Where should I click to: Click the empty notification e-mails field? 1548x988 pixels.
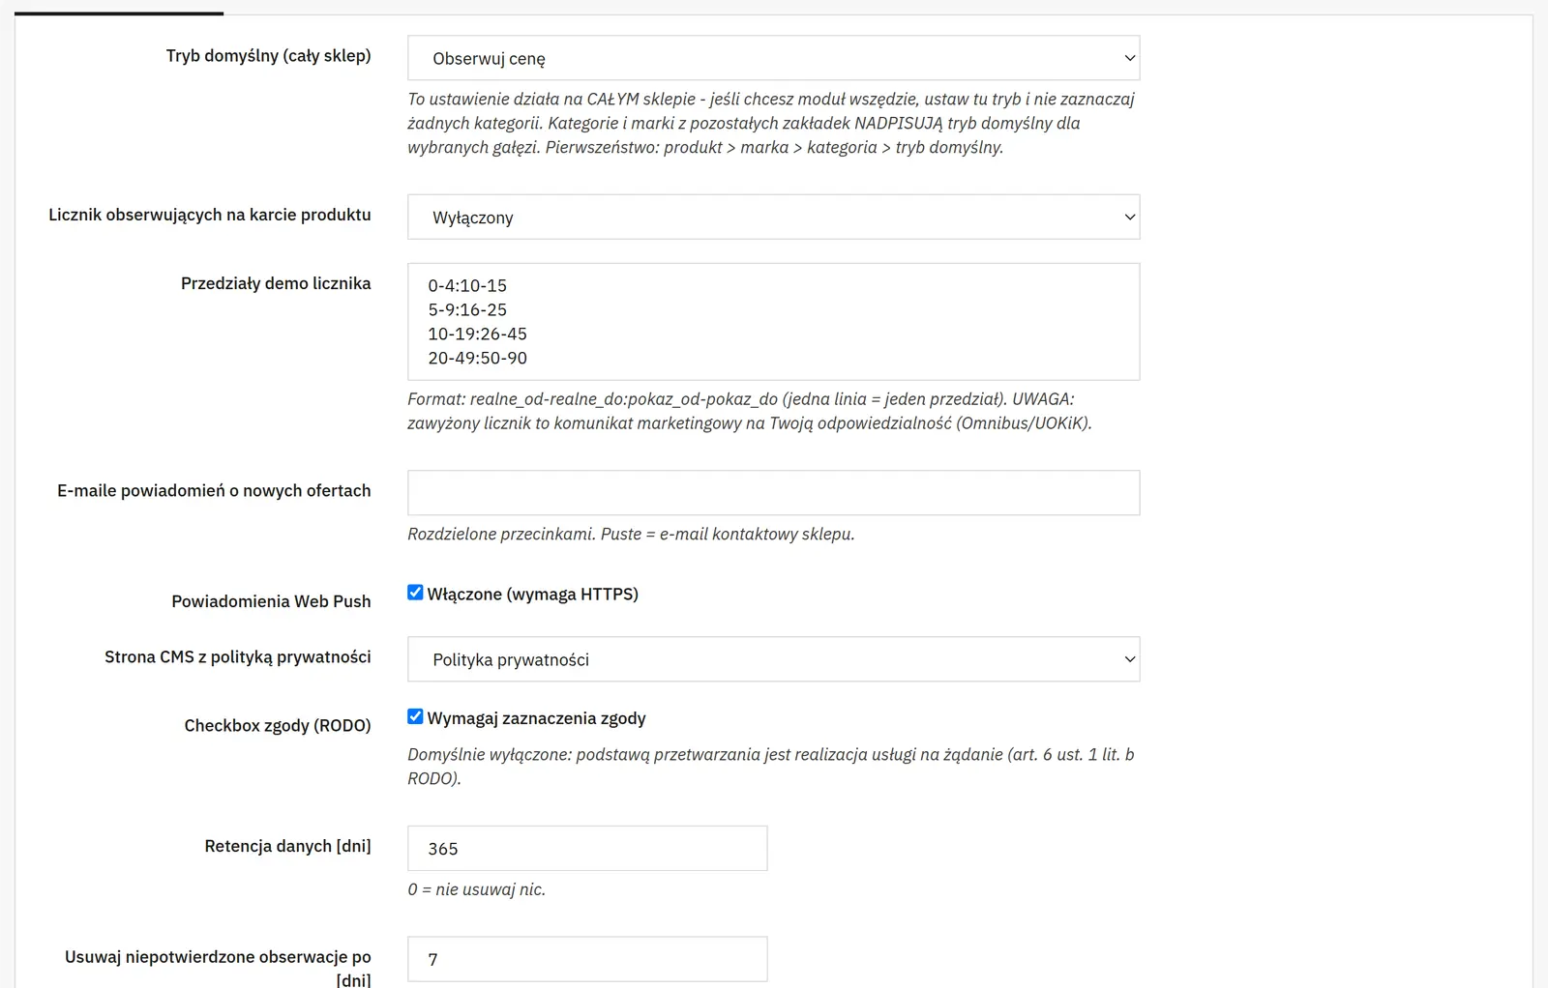[773, 493]
